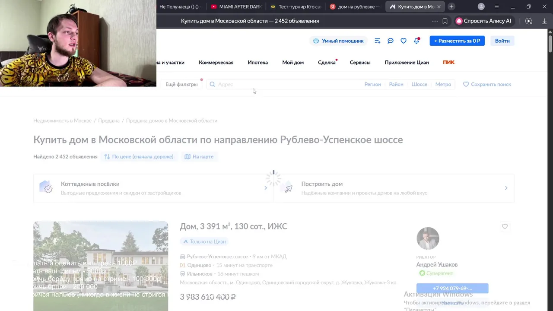Open the Сервисы menu item
The height and width of the screenshot is (311, 553).
point(360,63)
